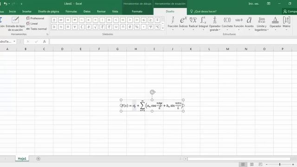297x167 pixels.
Task: Open the Revisar ribbon tab
Action: (101, 11)
